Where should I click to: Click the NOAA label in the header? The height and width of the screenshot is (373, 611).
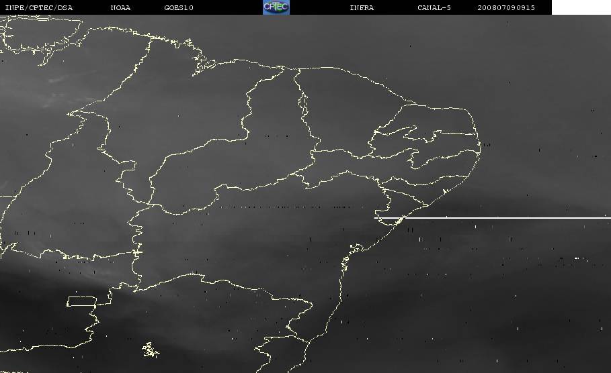pyautogui.click(x=120, y=7)
